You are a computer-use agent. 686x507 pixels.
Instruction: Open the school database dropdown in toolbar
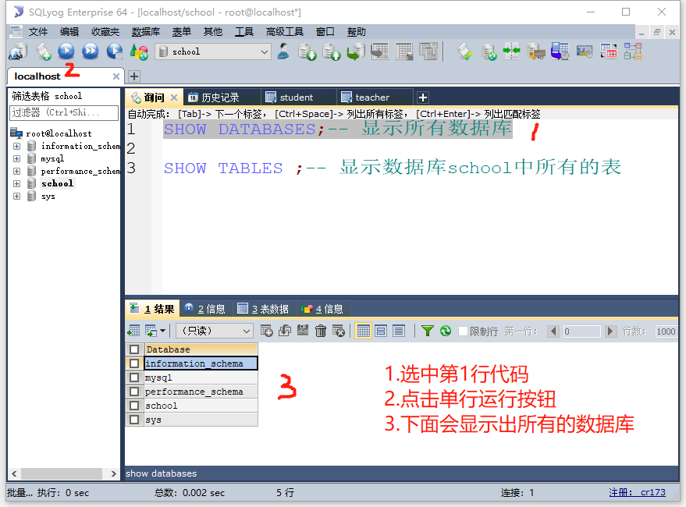click(213, 51)
